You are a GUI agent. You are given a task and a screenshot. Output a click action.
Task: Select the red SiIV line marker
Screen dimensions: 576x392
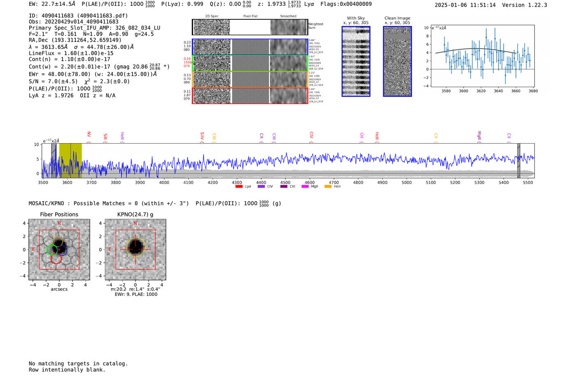(202, 136)
